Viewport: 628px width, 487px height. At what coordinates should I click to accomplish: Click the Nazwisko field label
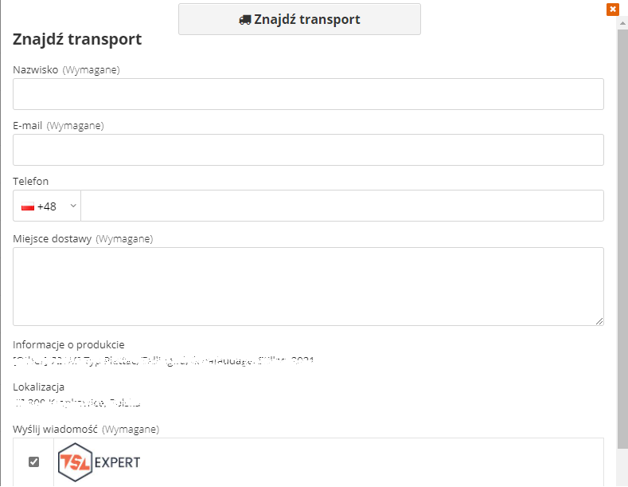pos(36,70)
